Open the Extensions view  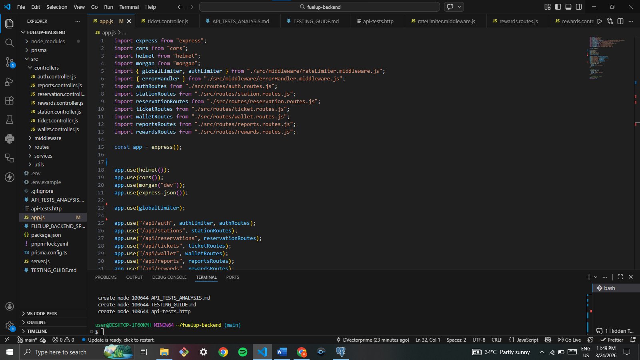9,101
